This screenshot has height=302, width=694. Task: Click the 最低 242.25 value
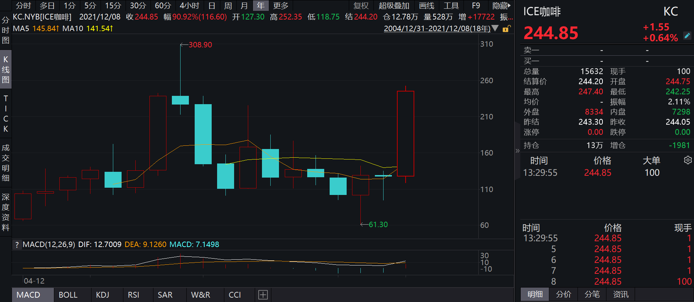tap(678, 92)
